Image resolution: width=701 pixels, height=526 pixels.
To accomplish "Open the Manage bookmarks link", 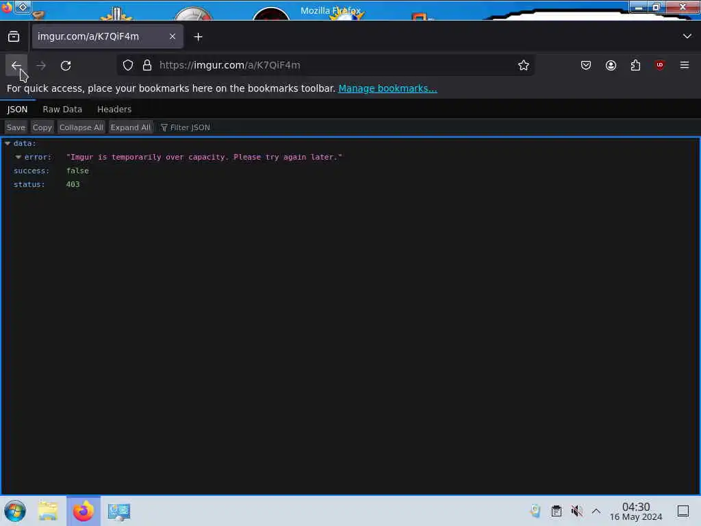I will click(x=387, y=88).
